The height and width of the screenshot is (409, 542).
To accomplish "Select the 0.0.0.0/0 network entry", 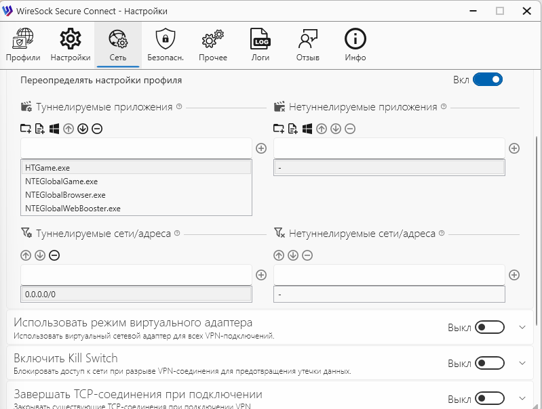I will 136,295.
